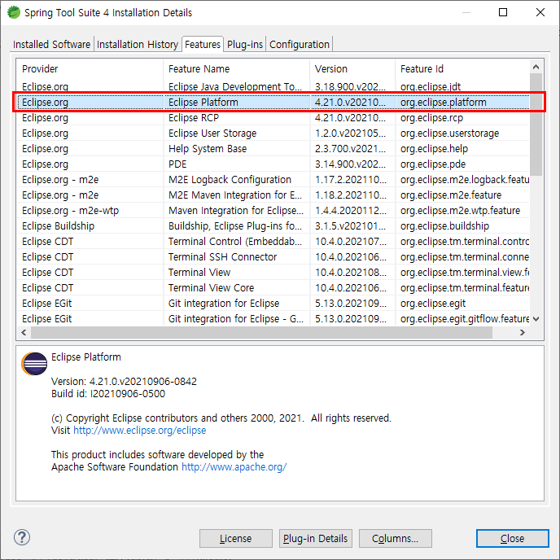Screen dimensions: 560x560
Task: Select the Features tab
Action: 203,44
